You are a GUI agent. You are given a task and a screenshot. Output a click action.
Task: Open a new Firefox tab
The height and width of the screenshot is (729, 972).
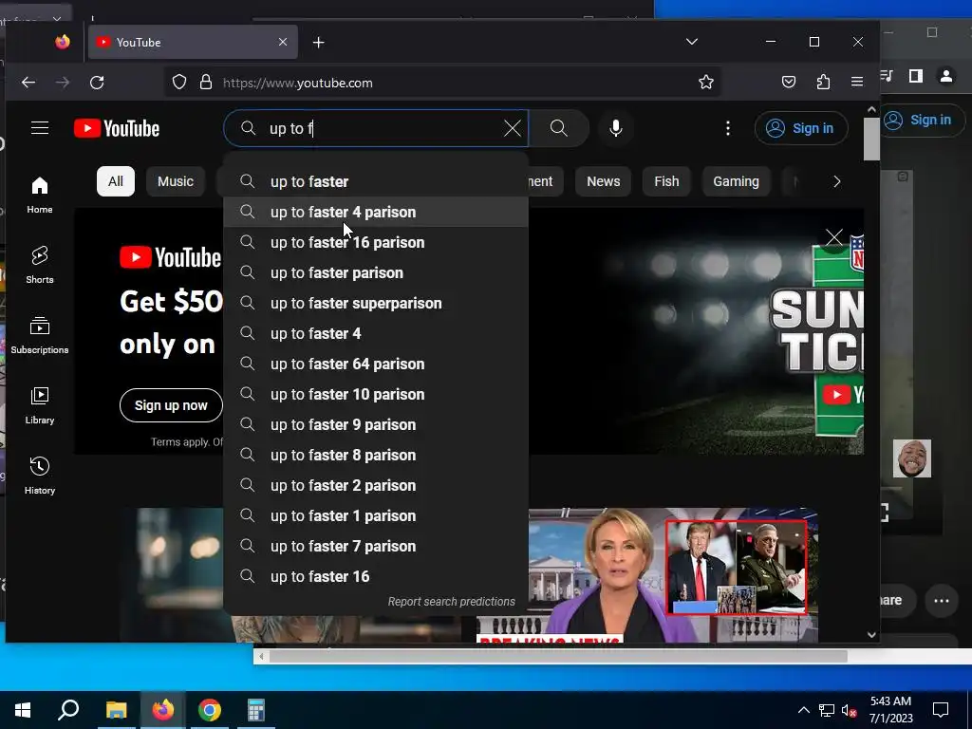(x=319, y=42)
